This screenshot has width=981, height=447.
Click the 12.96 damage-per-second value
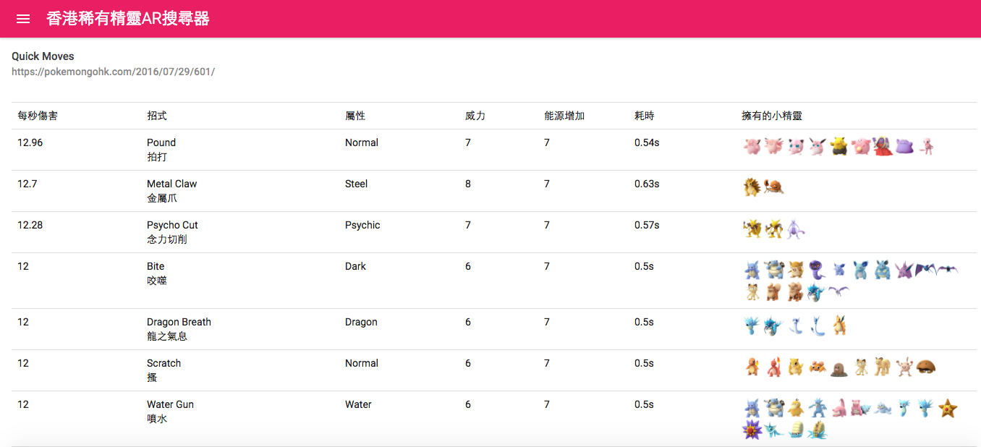30,142
